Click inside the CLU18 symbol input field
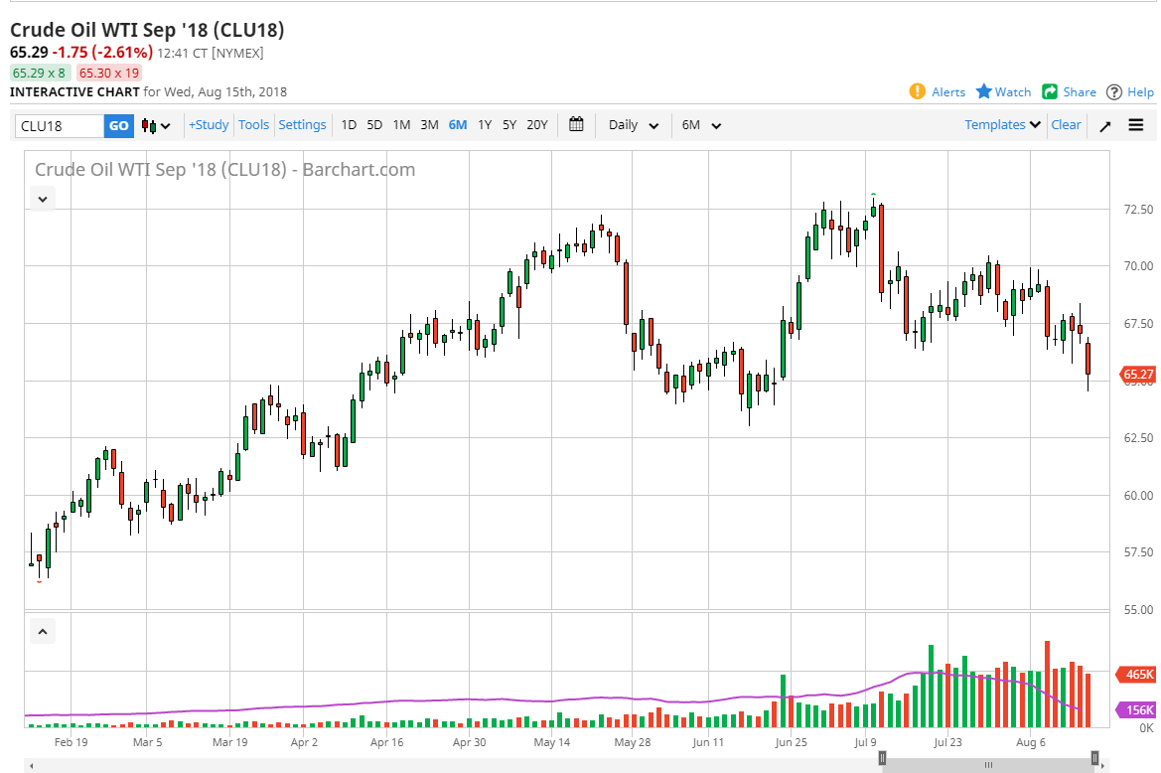Viewport: 1161px width, 773px height. click(60, 126)
